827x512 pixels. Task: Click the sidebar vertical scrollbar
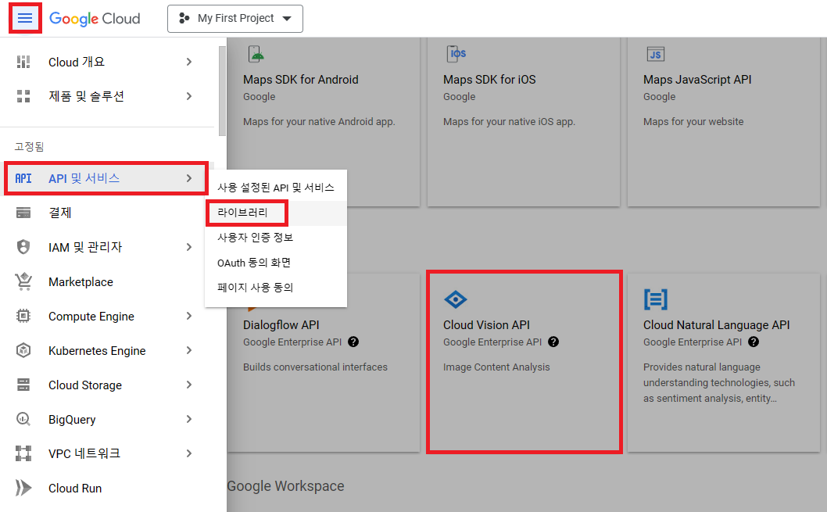222,90
